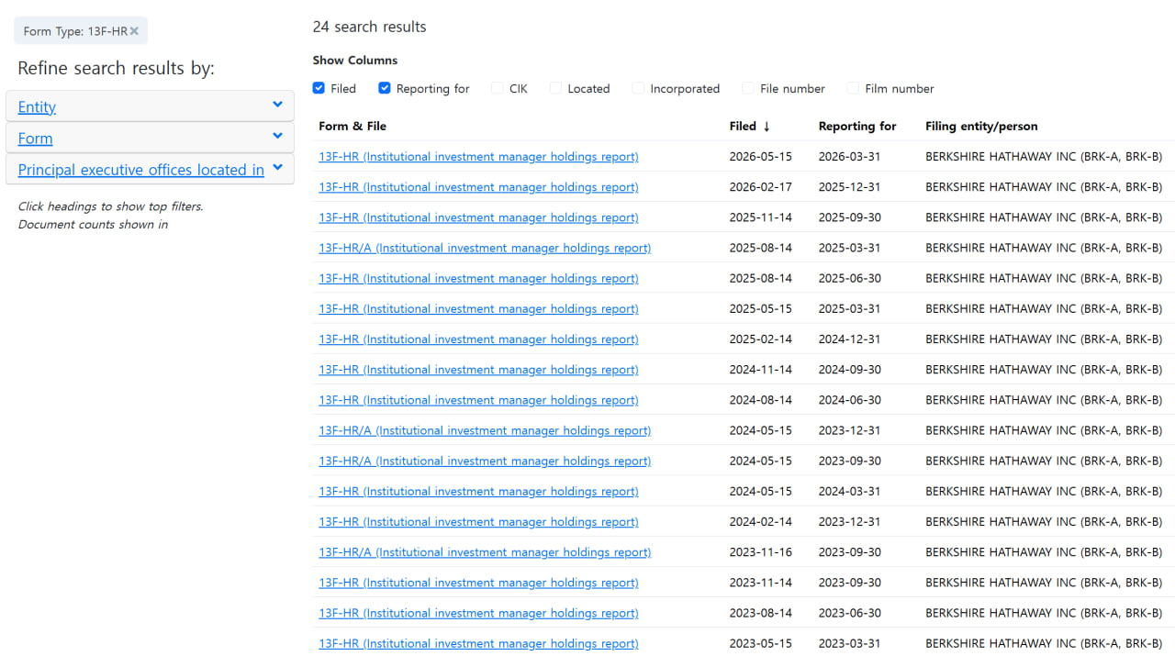Click the Reporting for column header
Viewport: 1175px width, 656px height.
tap(857, 127)
